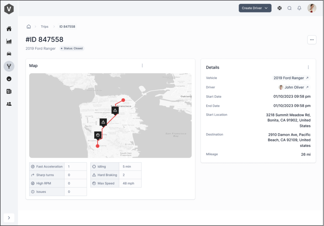Image resolution: width=324 pixels, height=226 pixels.
Task: Open Details card kebab menu
Action: tap(308, 67)
